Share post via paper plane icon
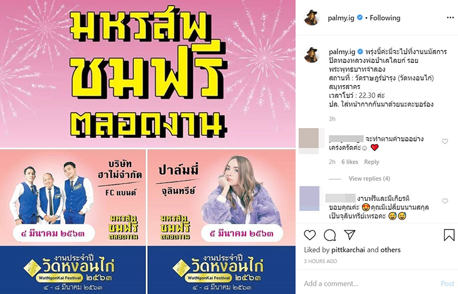Viewport: 458px width, 294px height. [x=349, y=235]
